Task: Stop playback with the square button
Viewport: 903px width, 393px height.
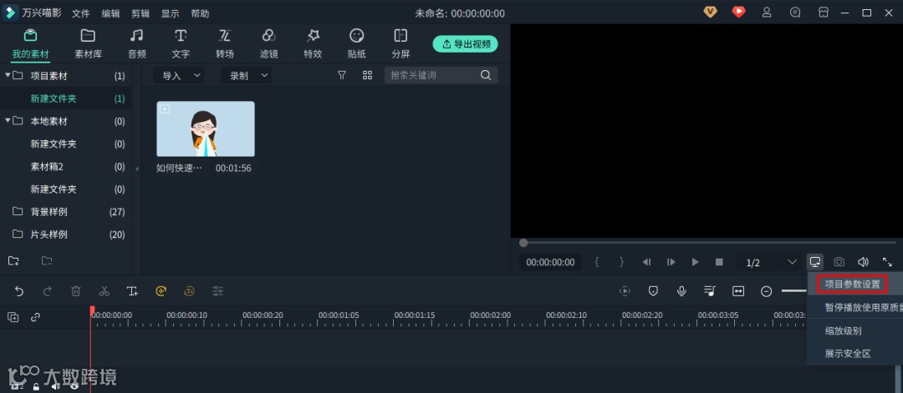Action: 719,262
